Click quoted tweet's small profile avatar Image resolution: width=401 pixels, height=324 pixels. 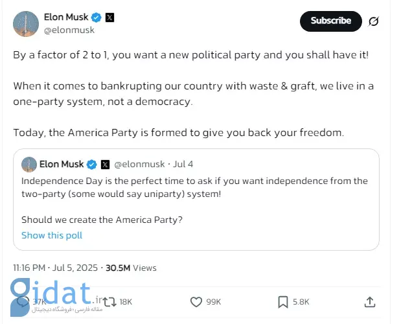(x=29, y=164)
